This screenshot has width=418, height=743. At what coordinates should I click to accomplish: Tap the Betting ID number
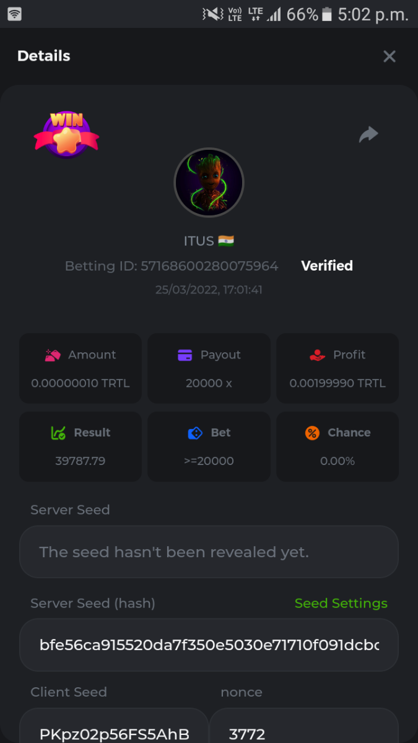pyautogui.click(x=209, y=266)
